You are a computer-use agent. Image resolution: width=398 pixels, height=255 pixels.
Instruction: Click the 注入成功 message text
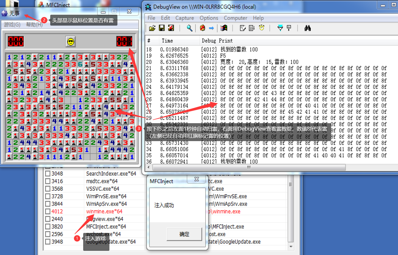pyautogui.click(x=164, y=205)
